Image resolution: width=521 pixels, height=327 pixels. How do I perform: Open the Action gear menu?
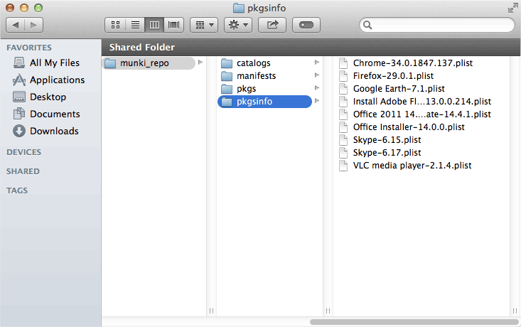coord(237,25)
